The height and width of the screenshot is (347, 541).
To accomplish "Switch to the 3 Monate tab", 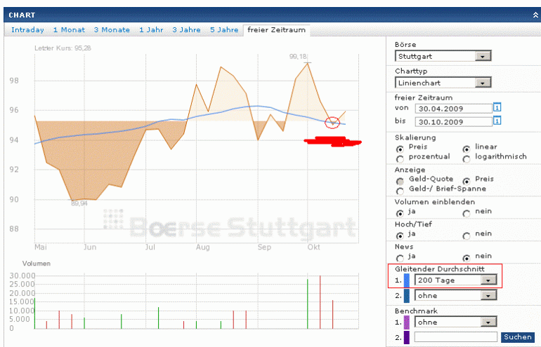I will pos(112,30).
